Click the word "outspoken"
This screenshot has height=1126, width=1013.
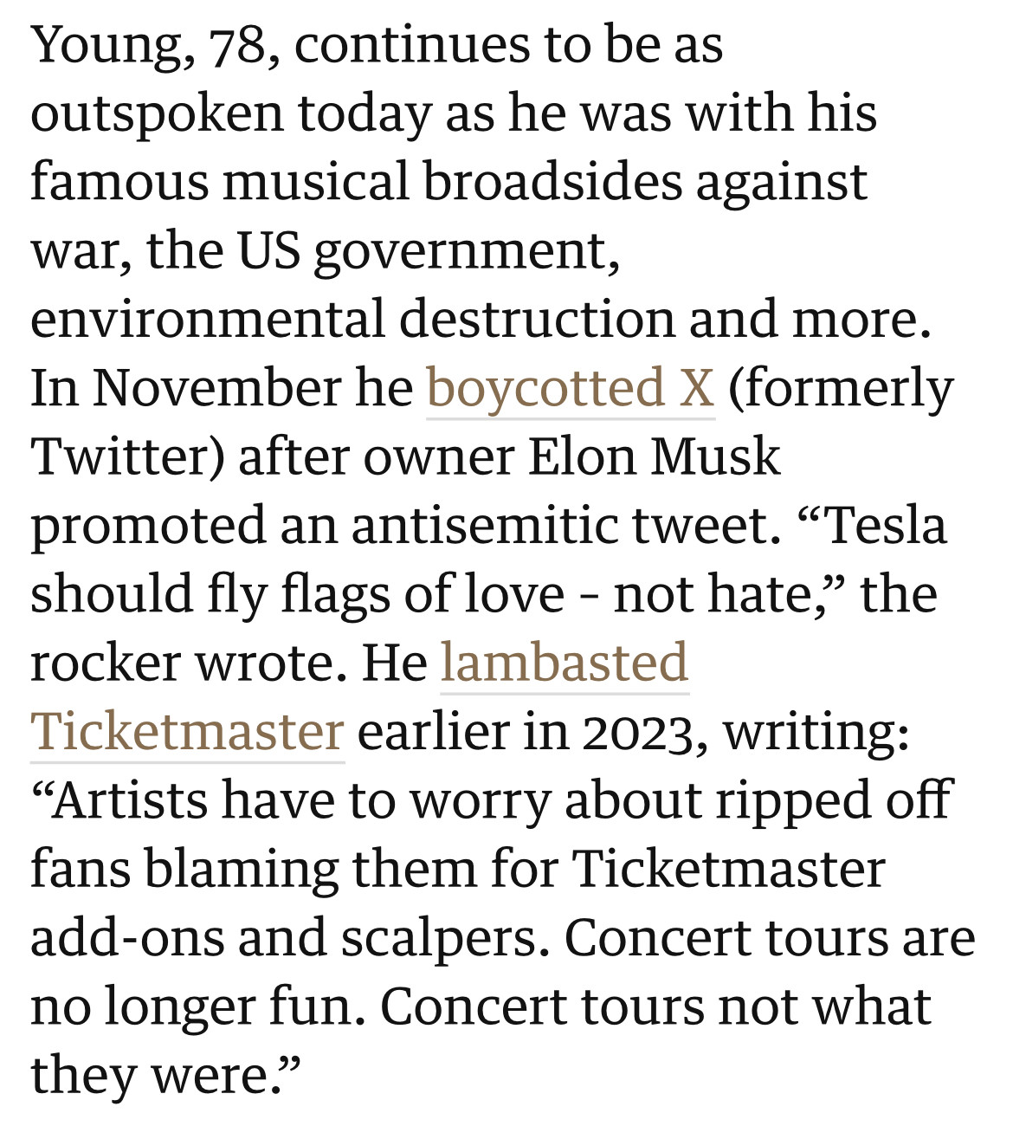pos(157,114)
